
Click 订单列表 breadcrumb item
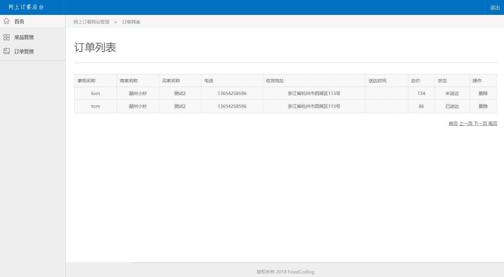(x=131, y=22)
